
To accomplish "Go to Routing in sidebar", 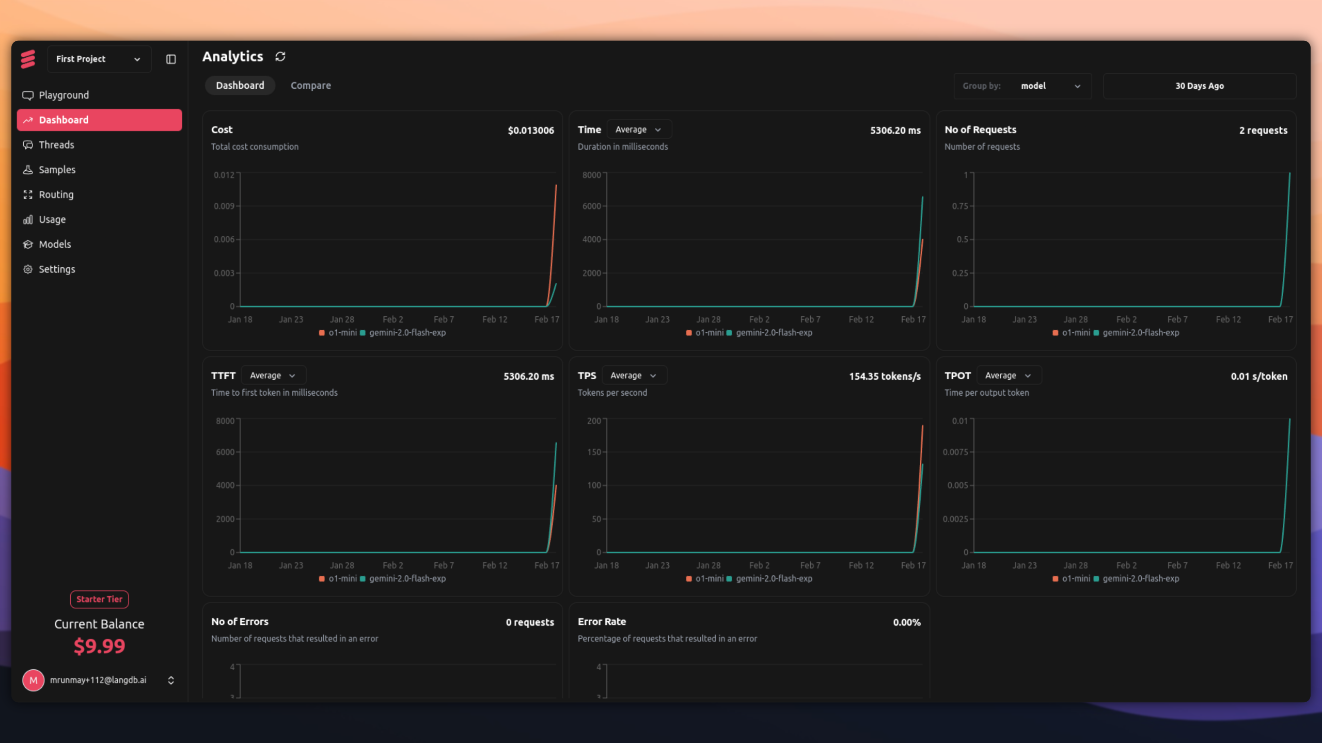I will click(x=56, y=195).
